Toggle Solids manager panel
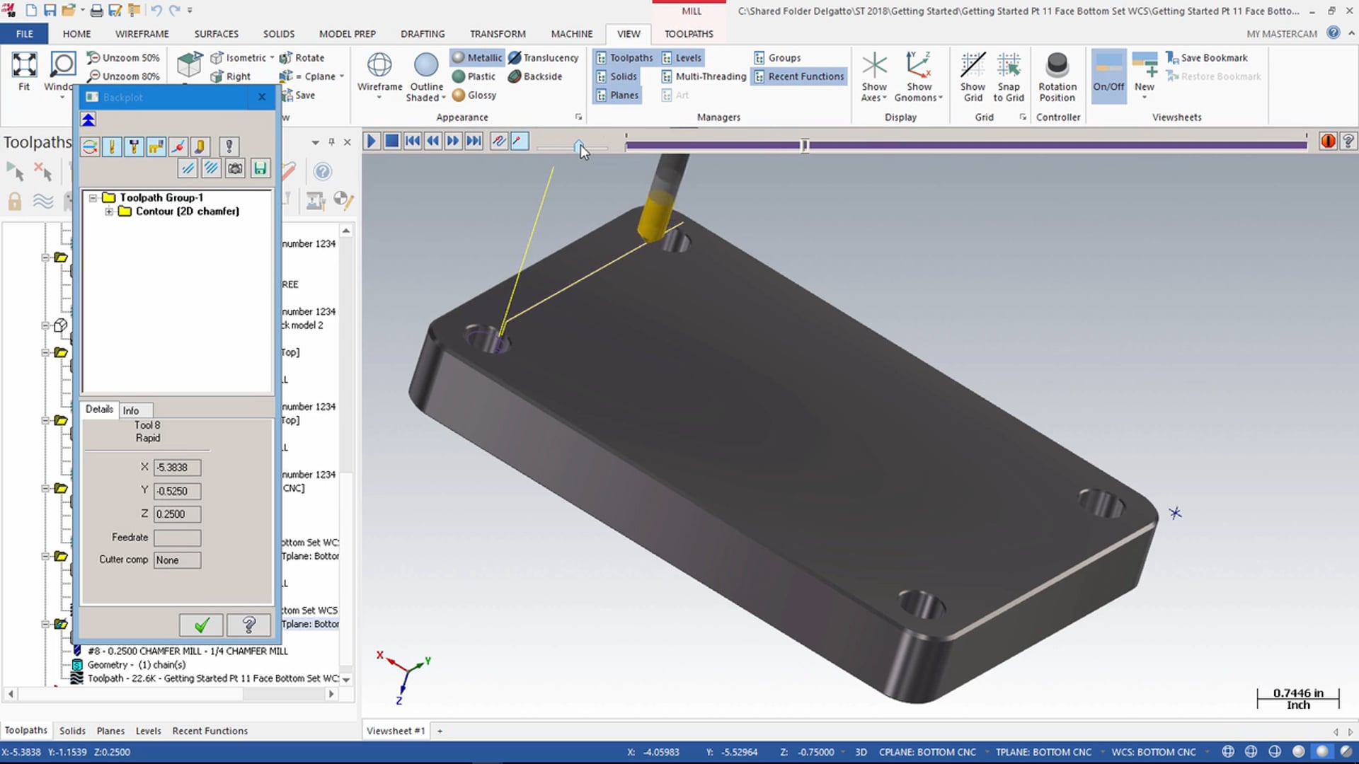This screenshot has height=764, width=1359. [617, 76]
